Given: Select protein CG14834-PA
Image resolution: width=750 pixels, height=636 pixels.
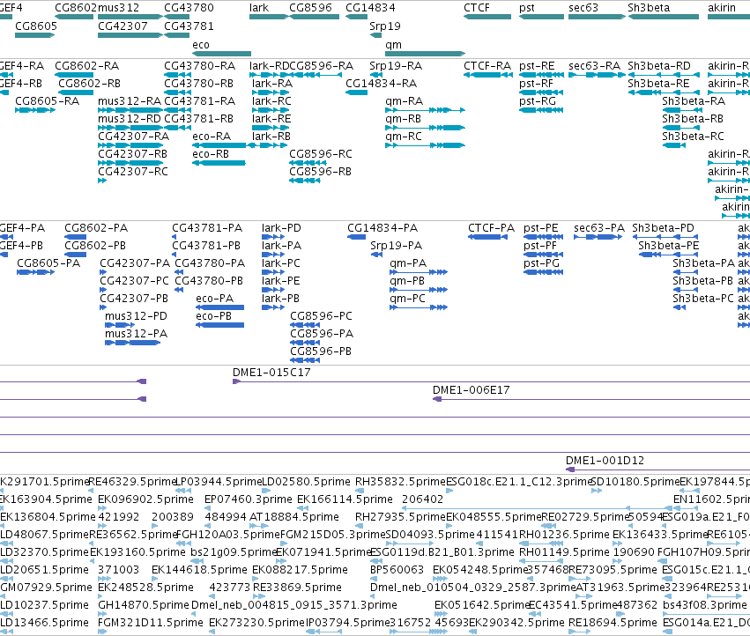Looking at the screenshot, I should (356, 237).
